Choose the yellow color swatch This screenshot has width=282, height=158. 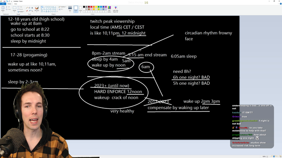(x=96, y=7)
